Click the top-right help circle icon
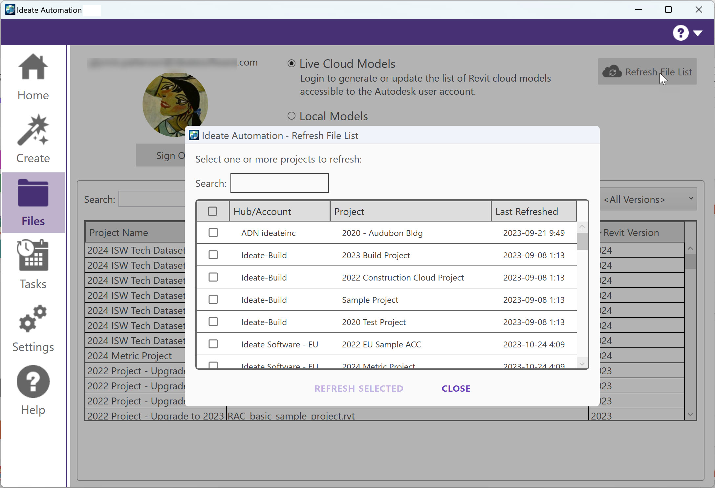This screenshot has height=488, width=715. pyautogui.click(x=680, y=33)
